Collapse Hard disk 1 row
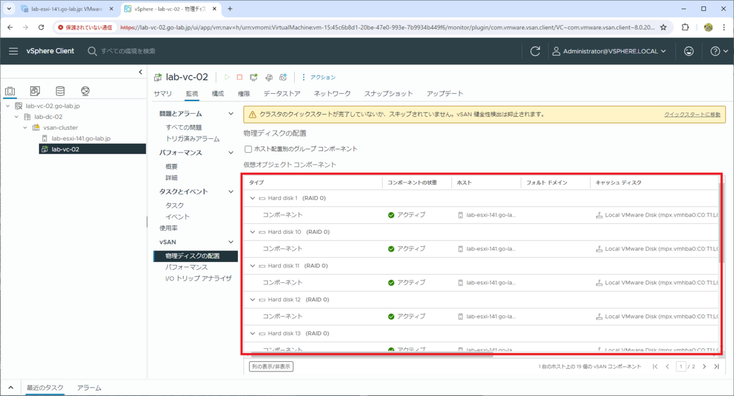 point(253,198)
